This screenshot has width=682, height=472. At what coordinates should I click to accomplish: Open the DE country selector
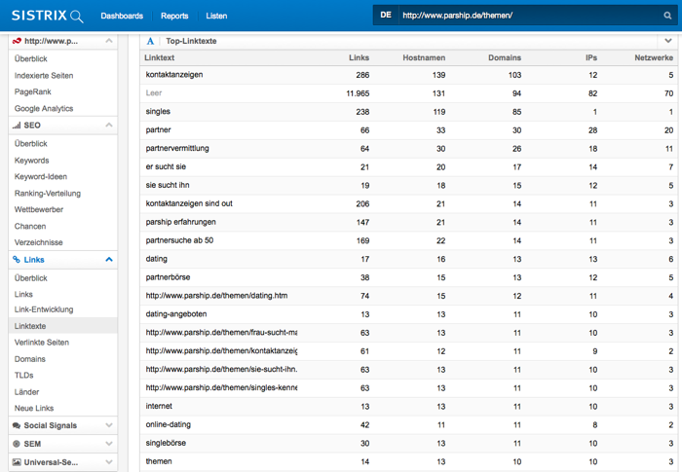click(385, 16)
